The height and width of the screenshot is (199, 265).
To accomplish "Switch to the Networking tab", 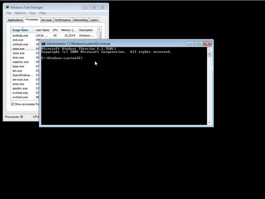I will coord(81,20).
